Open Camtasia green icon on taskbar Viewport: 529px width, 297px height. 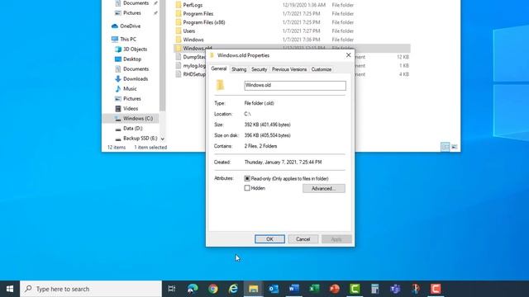355,289
